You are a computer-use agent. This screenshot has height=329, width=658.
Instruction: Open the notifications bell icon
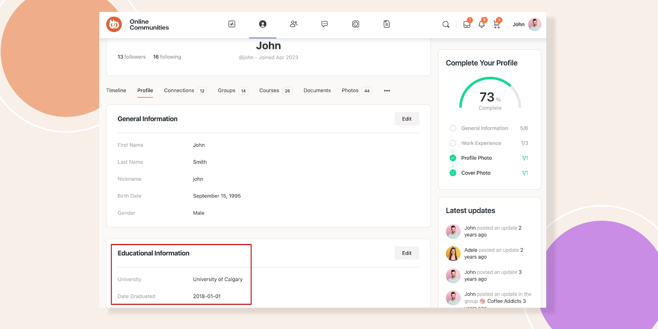coord(482,24)
